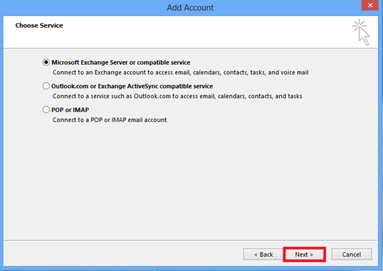This screenshot has width=383, height=271.
Task: Select Microsoft Exchange Server radio button
Action: coord(46,63)
